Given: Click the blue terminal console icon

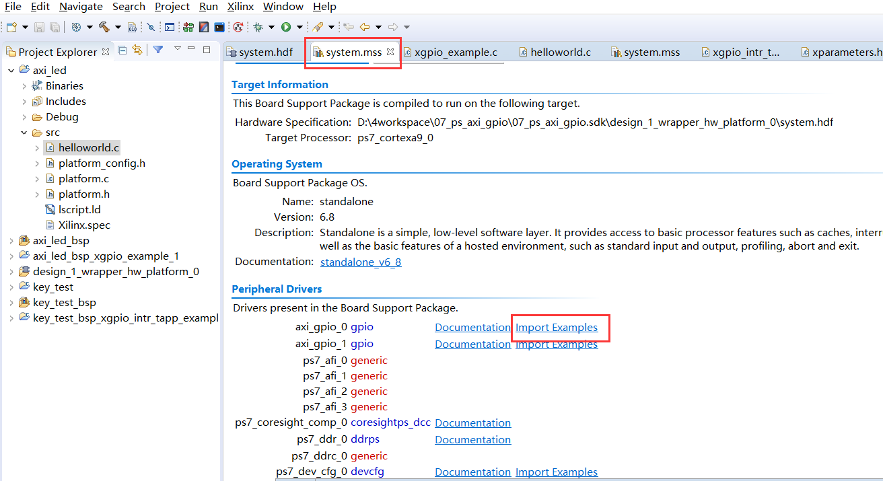Looking at the screenshot, I should (170, 28).
